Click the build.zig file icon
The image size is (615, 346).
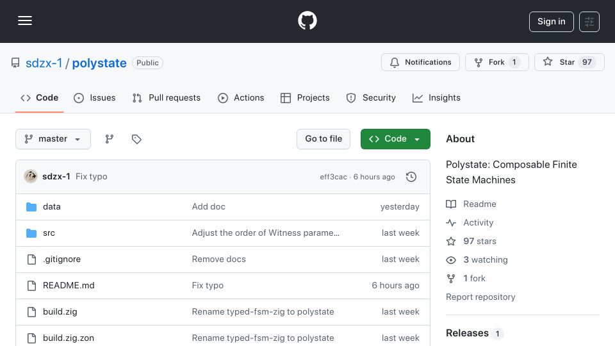coord(31,312)
